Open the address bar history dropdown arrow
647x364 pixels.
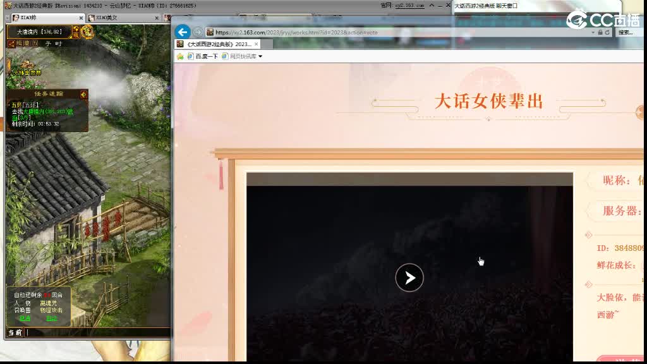coord(593,33)
